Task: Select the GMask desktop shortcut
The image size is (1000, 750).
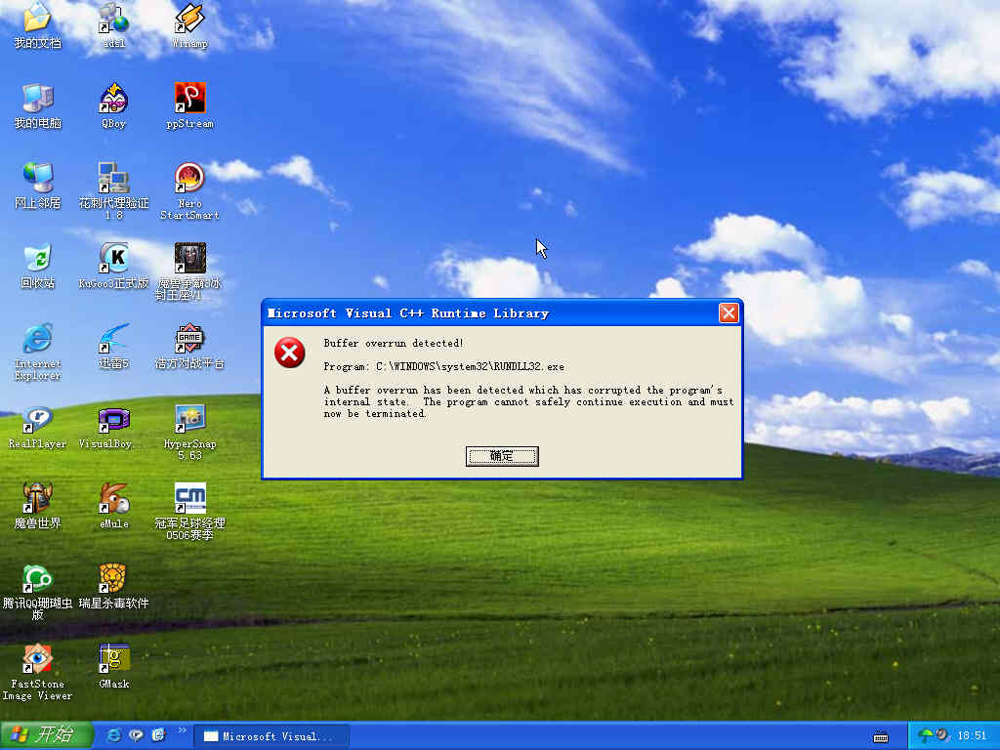Action: tap(113, 667)
